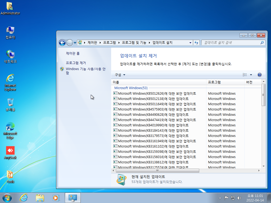
Task: Click the horizontal scrollbar thumb
Action: [x=157, y=170]
